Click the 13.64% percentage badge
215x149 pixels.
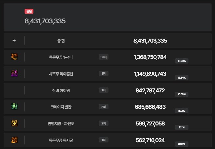tap(181, 78)
